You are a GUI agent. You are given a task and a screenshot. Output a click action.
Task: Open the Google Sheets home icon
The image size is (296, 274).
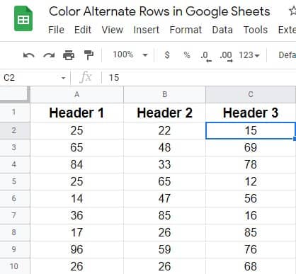[23, 19]
